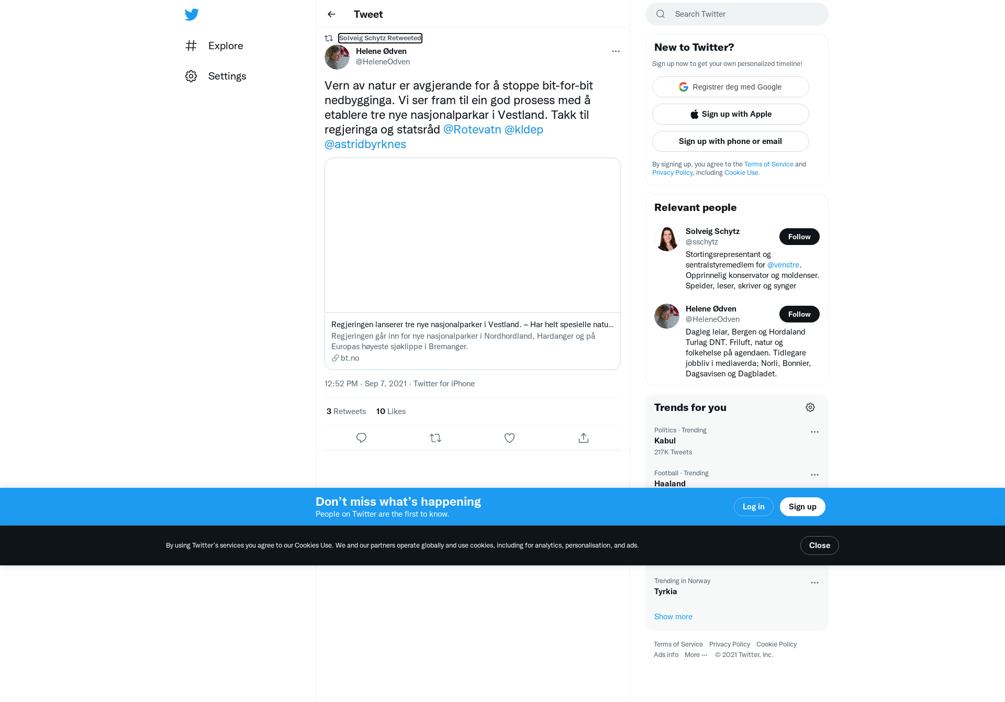The width and height of the screenshot is (1005, 702).
Task: Click Sign up with Apple
Action: point(731,114)
